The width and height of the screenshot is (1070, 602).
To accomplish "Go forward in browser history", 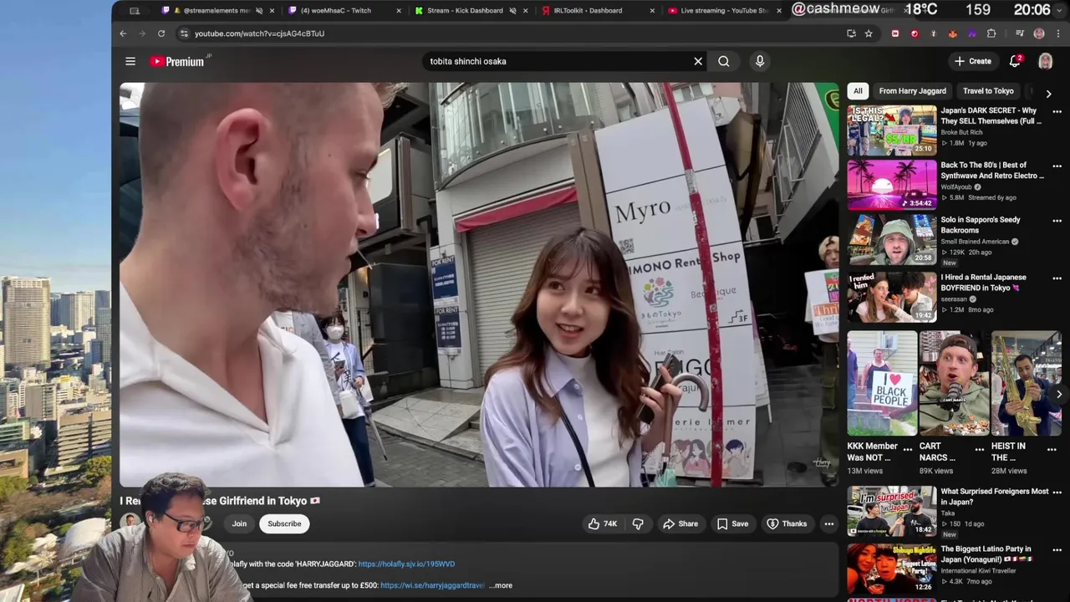I will click(141, 33).
